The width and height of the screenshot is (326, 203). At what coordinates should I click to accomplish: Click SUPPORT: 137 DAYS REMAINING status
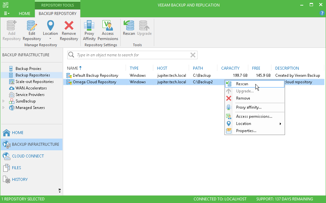284,199
